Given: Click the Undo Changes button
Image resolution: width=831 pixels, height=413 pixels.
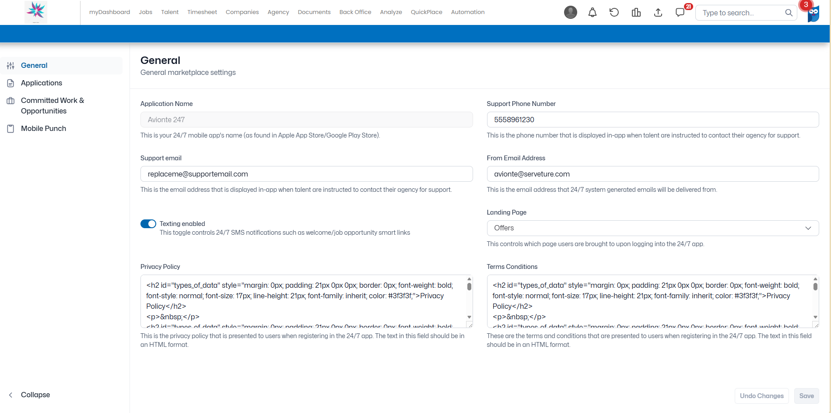Looking at the screenshot, I should point(761,396).
